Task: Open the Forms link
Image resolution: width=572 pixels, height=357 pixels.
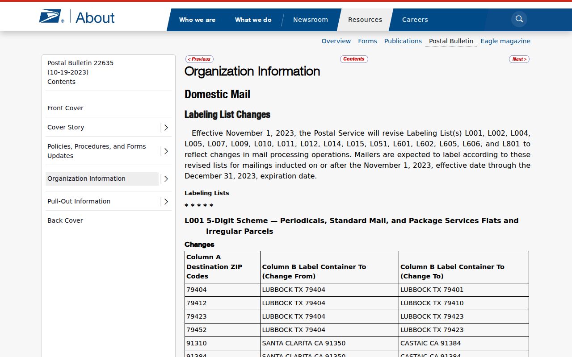Action: (x=367, y=41)
